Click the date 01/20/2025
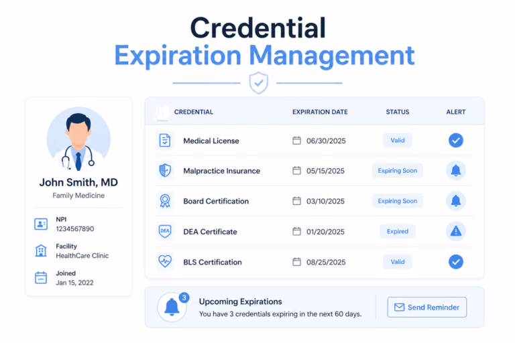Viewport: 515px width, 343px height. (x=325, y=232)
